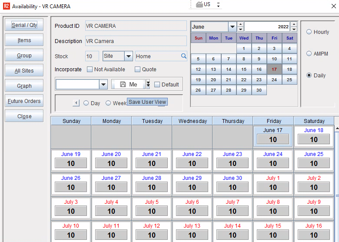Switch to the Graph view
The width and height of the screenshot is (339, 242).
24,86
